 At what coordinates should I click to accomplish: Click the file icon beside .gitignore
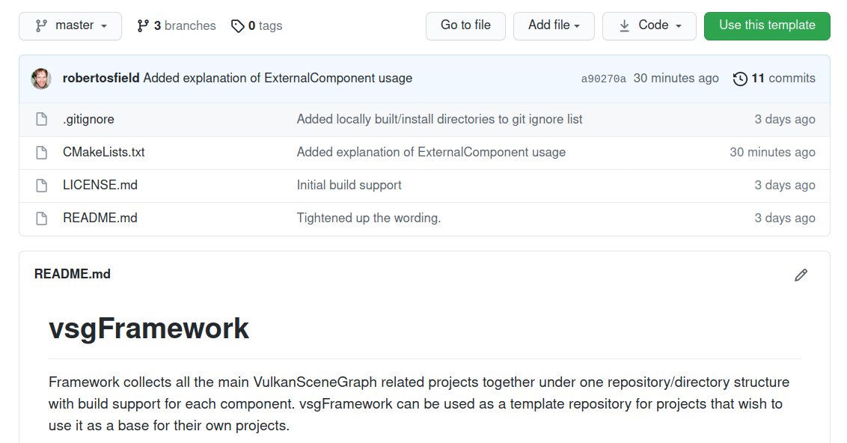pos(42,119)
